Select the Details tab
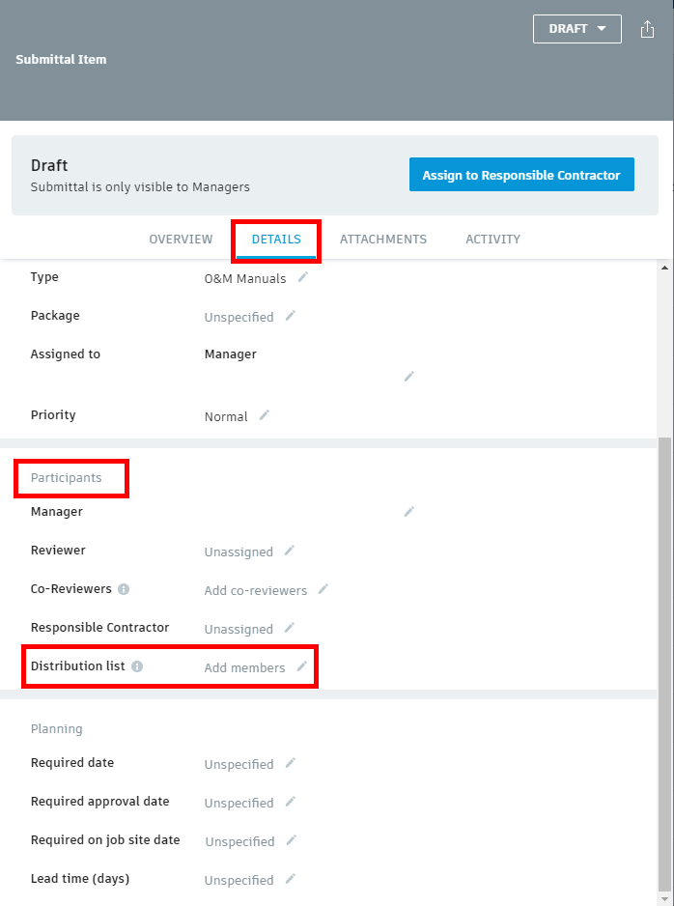Viewport: 674px width, 906px height. [275, 239]
